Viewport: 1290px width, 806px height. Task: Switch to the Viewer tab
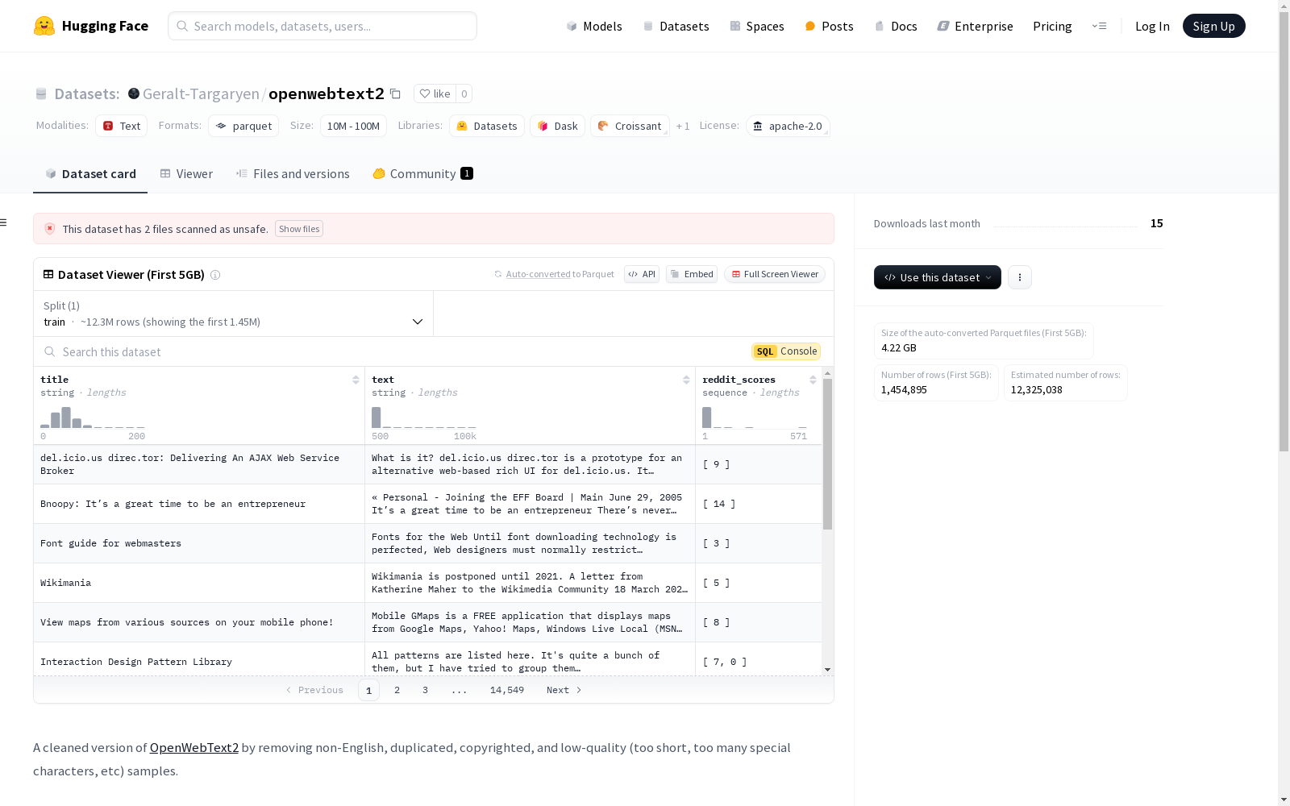(x=186, y=174)
